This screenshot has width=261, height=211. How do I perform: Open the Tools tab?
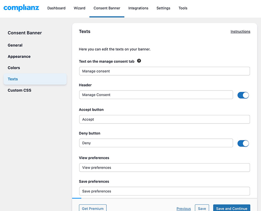(183, 8)
